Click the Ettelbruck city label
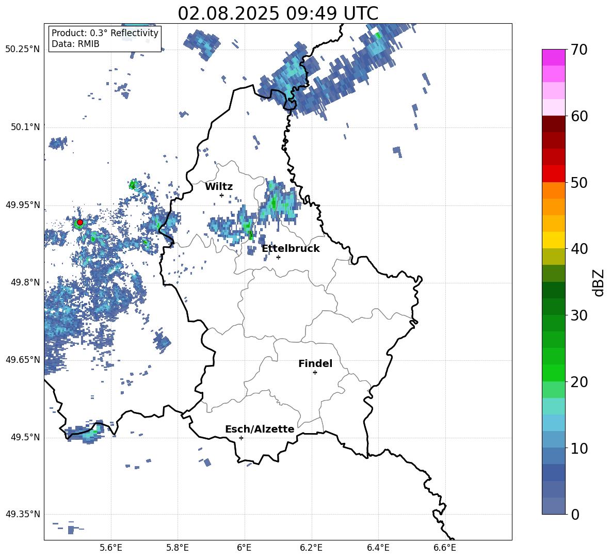This screenshot has height=558, width=611. click(x=291, y=248)
